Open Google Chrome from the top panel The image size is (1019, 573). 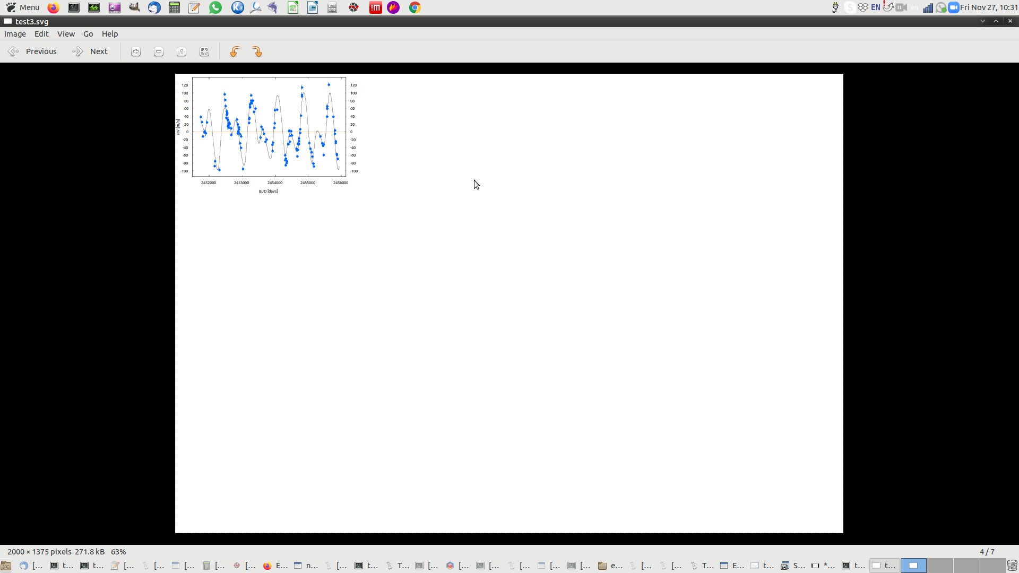[x=414, y=7]
